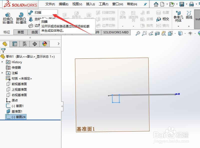This screenshot has width=200, height=148.
Task: Click the Previous View icon
Action: tap(151, 33)
